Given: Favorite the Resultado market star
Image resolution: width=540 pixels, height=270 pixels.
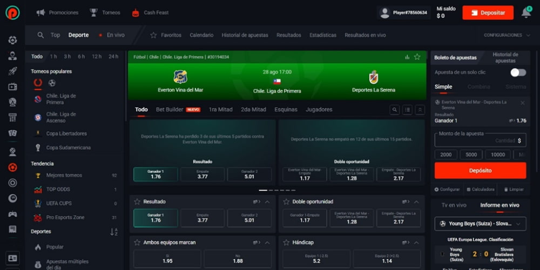Looking at the screenshot, I should [x=137, y=202].
